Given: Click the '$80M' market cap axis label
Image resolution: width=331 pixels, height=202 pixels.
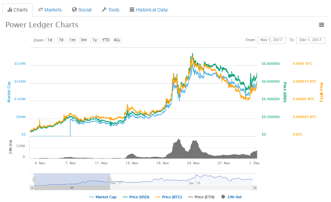Looking at the screenshot, I should [21, 117].
